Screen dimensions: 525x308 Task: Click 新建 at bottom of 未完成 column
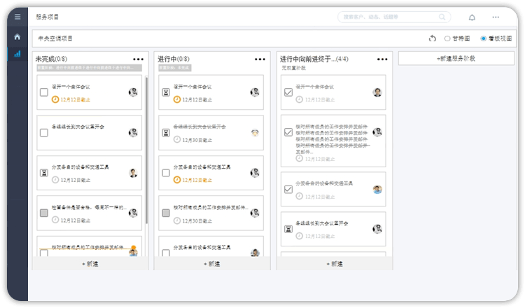click(x=90, y=264)
